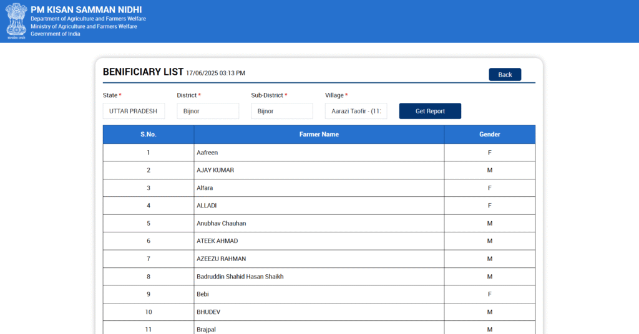Click the Gender column header

[489, 134]
